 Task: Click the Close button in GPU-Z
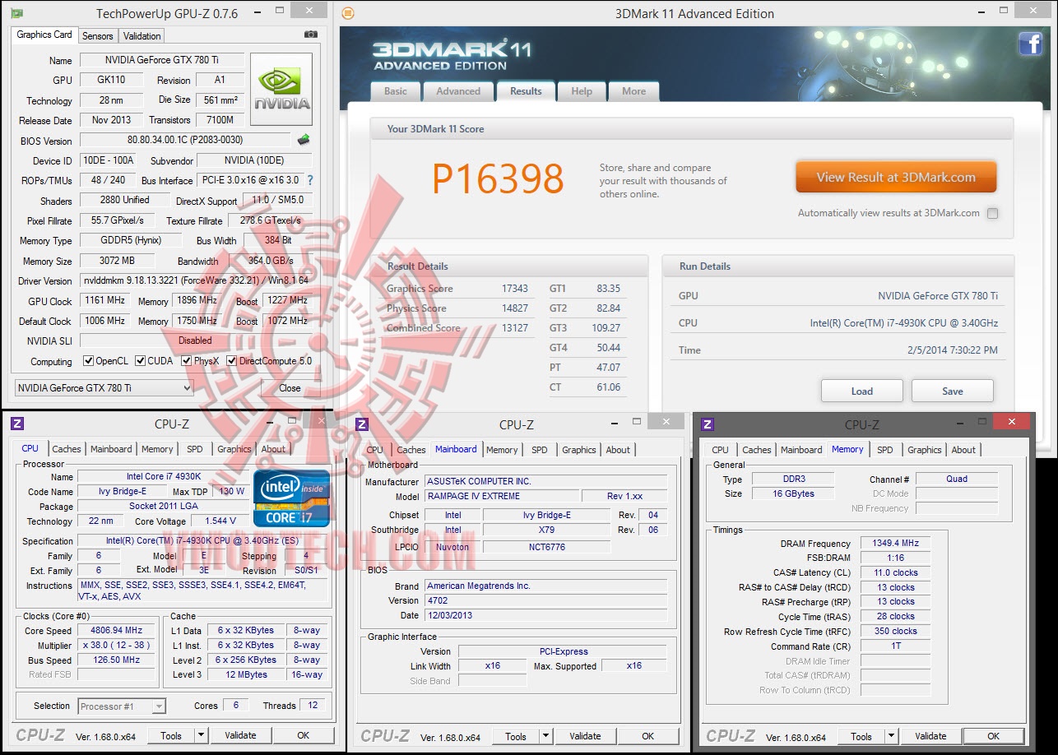(290, 388)
